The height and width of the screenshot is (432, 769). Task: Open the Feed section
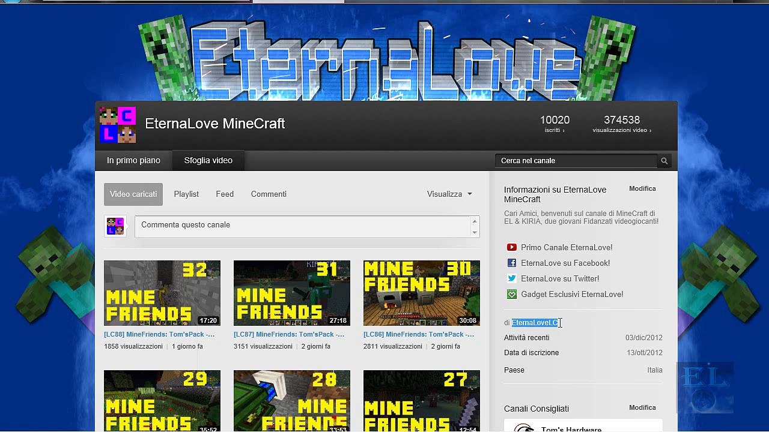tap(225, 194)
